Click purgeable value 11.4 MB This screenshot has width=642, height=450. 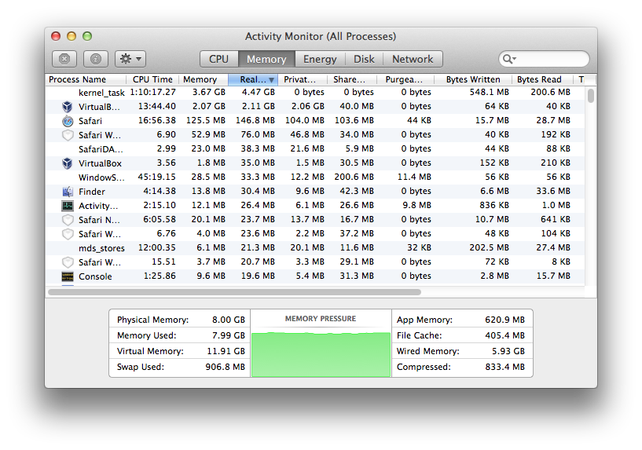[x=414, y=177]
